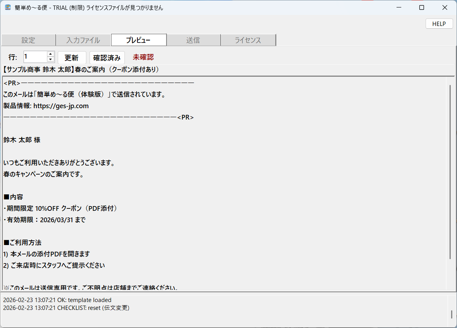This screenshot has width=457, height=328.
Task: Click the app icon in the title bar
Action: click(7, 7)
